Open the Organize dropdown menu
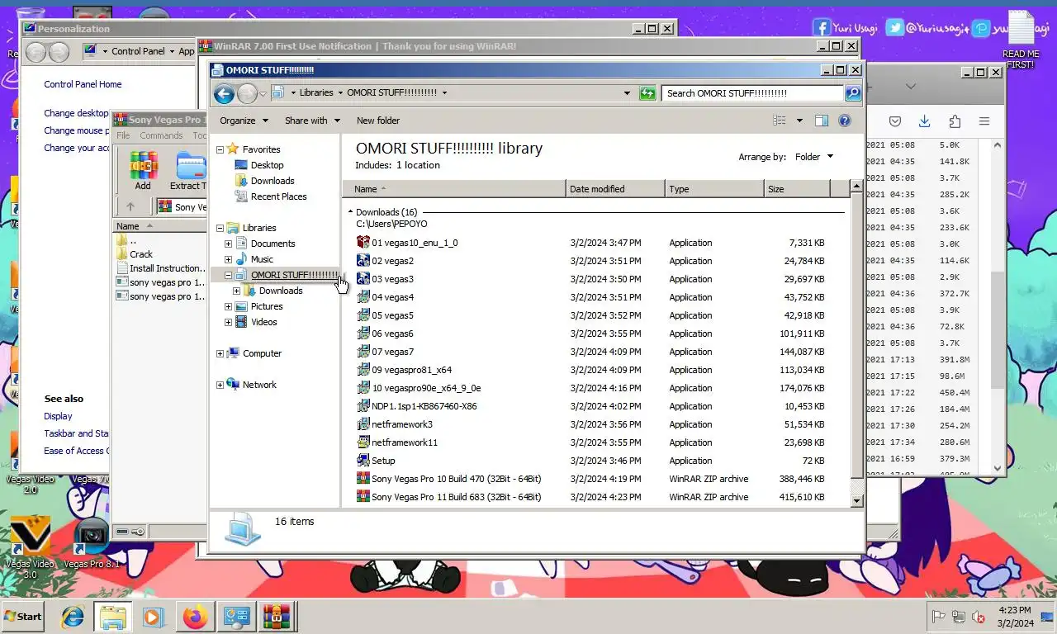This screenshot has width=1057, height=634. [x=244, y=121]
